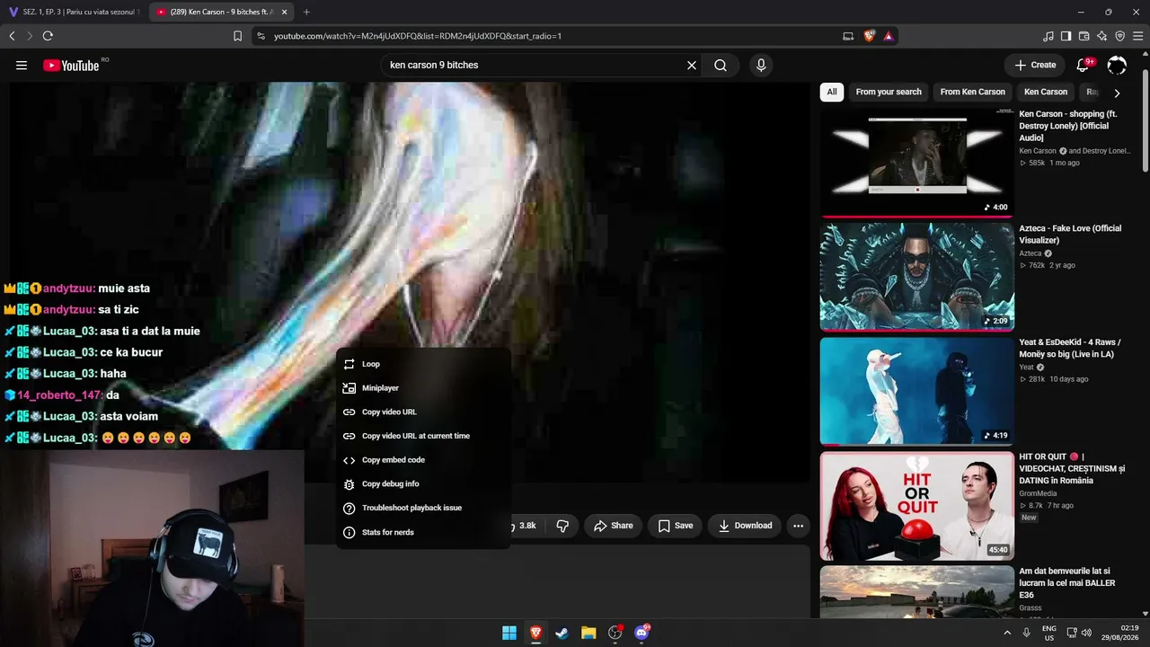The image size is (1150, 647).
Task: Open YouTube notifications bell
Action: [x=1084, y=66]
